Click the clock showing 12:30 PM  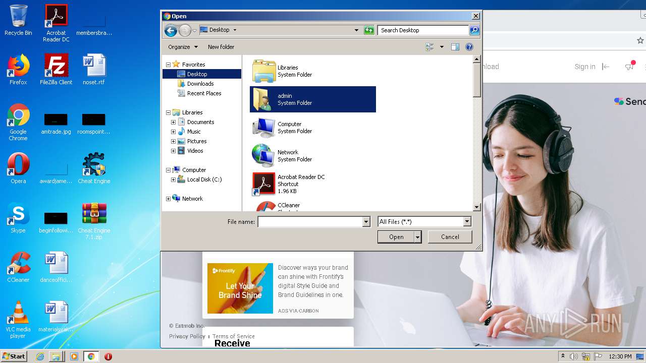click(x=620, y=356)
